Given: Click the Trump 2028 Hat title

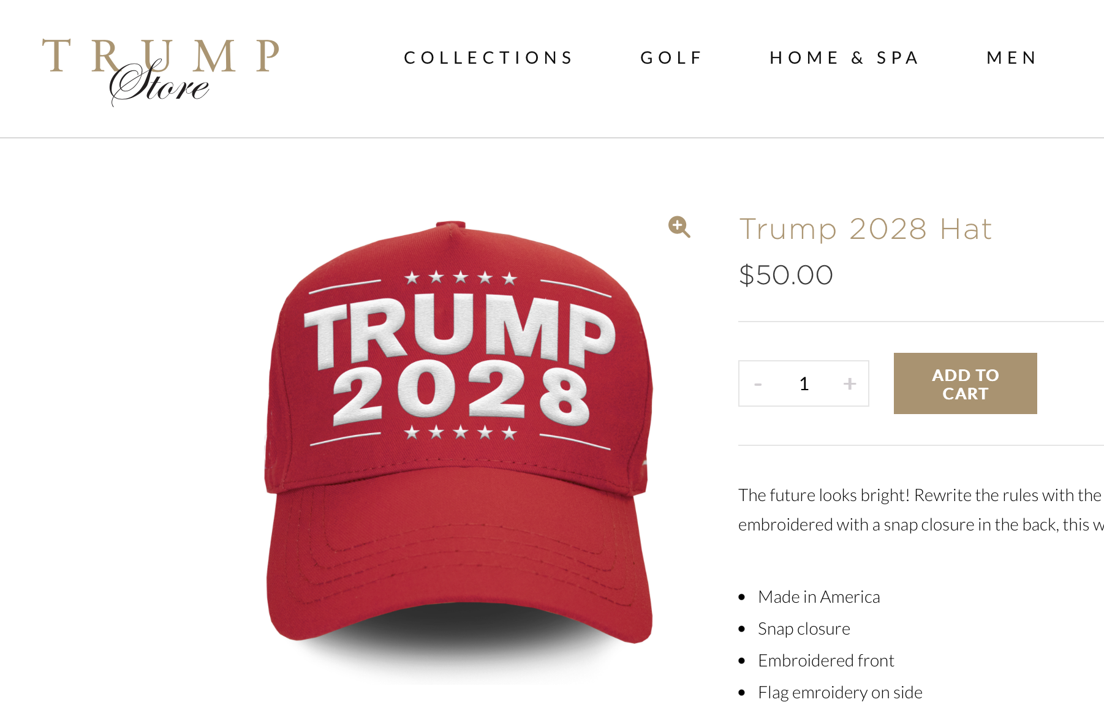Looking at the screenshot, I should [865, 229].
